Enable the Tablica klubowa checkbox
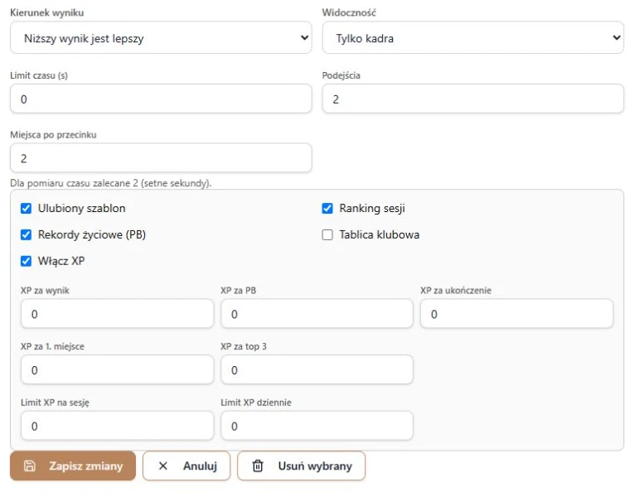 tap(327, 234)
